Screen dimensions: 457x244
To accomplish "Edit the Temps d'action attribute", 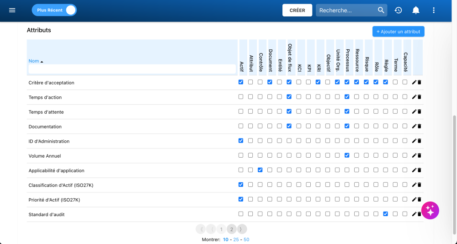I will click(414, 97).
